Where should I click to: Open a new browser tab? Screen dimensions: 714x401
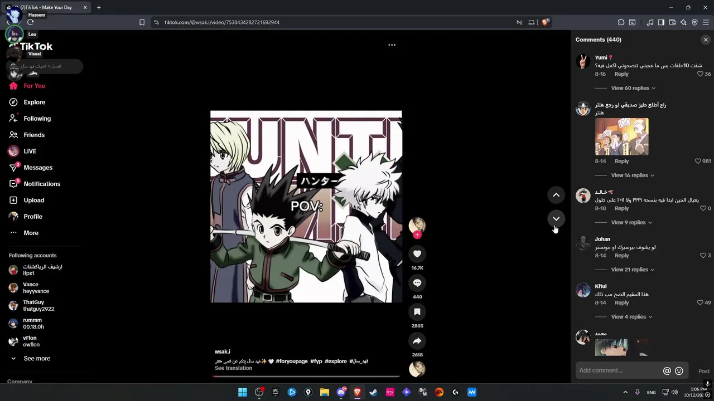[99, 7]
